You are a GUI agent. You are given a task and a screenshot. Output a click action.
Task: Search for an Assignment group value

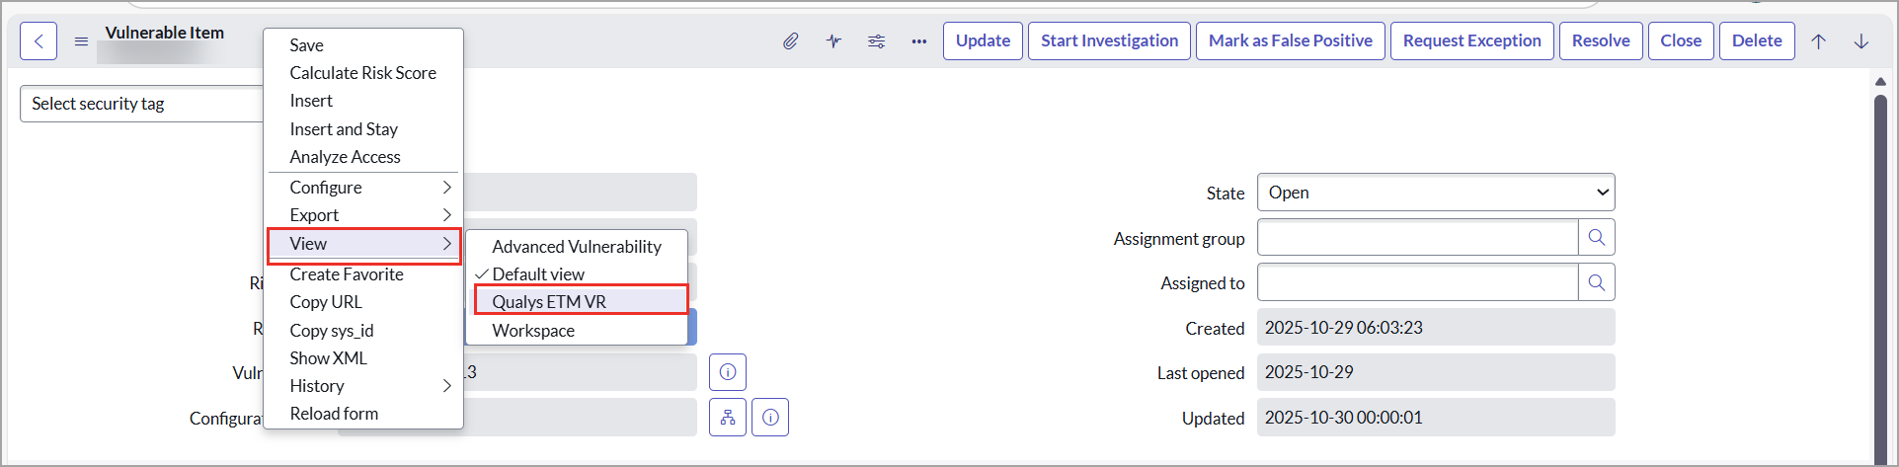click(1596, 238)
